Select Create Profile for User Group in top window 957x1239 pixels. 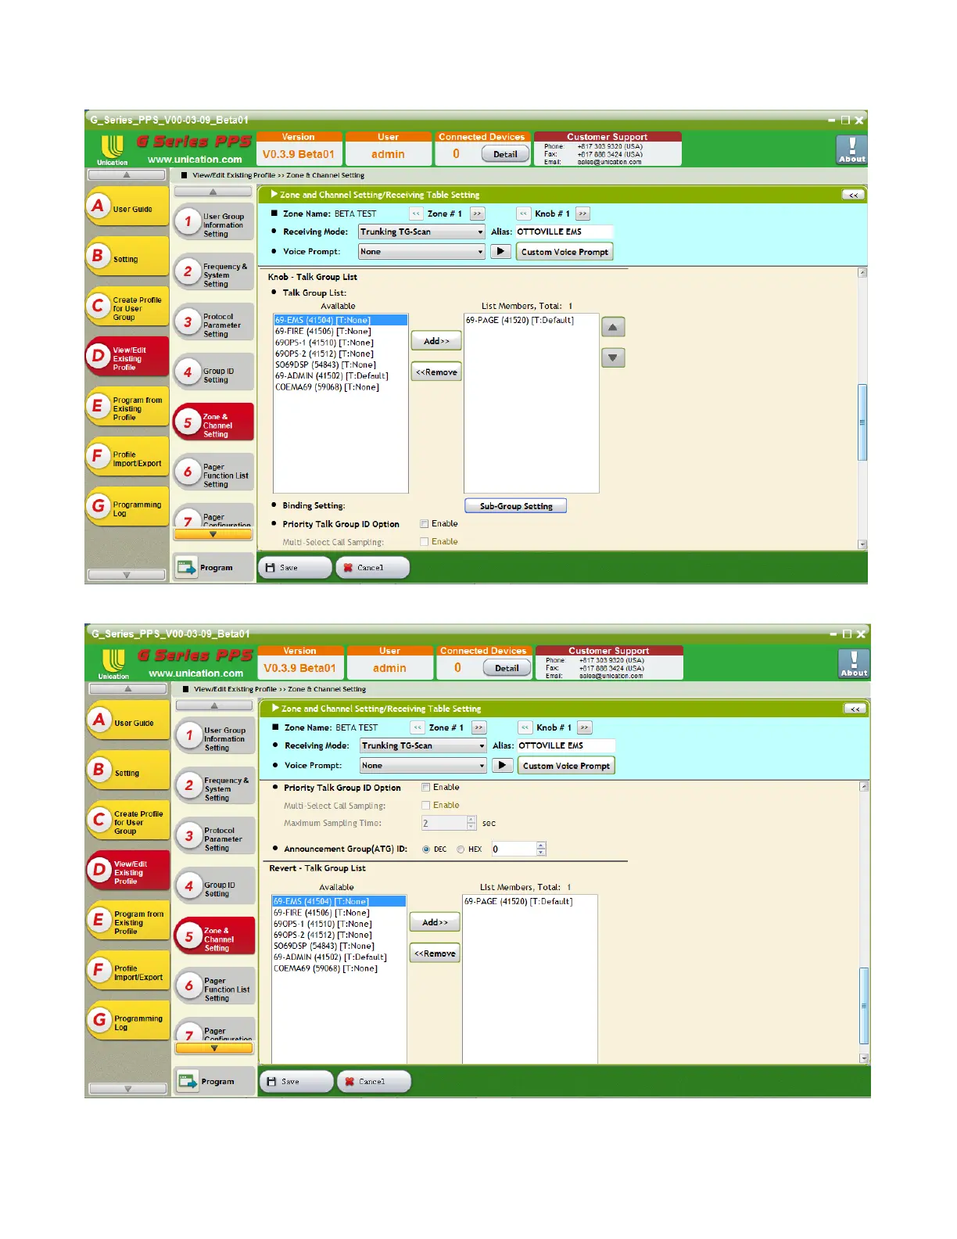pos(127,307)
